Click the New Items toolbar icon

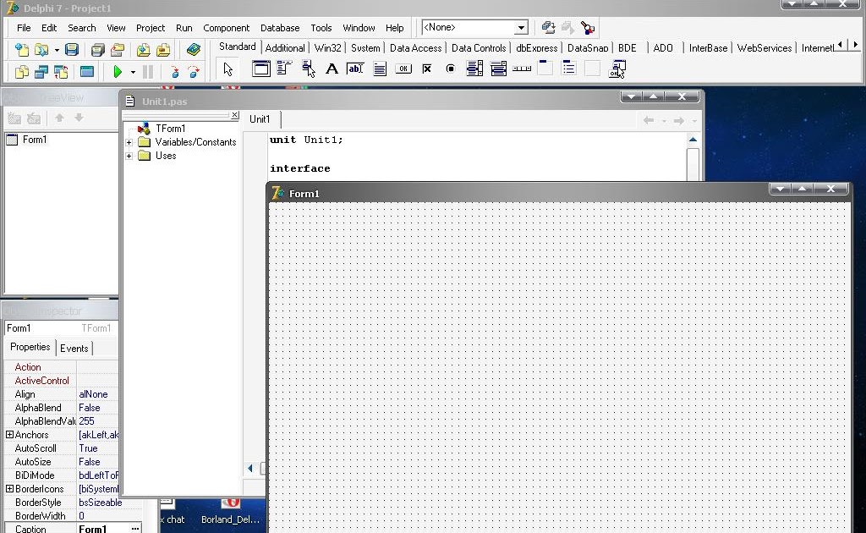coord(21,50)
